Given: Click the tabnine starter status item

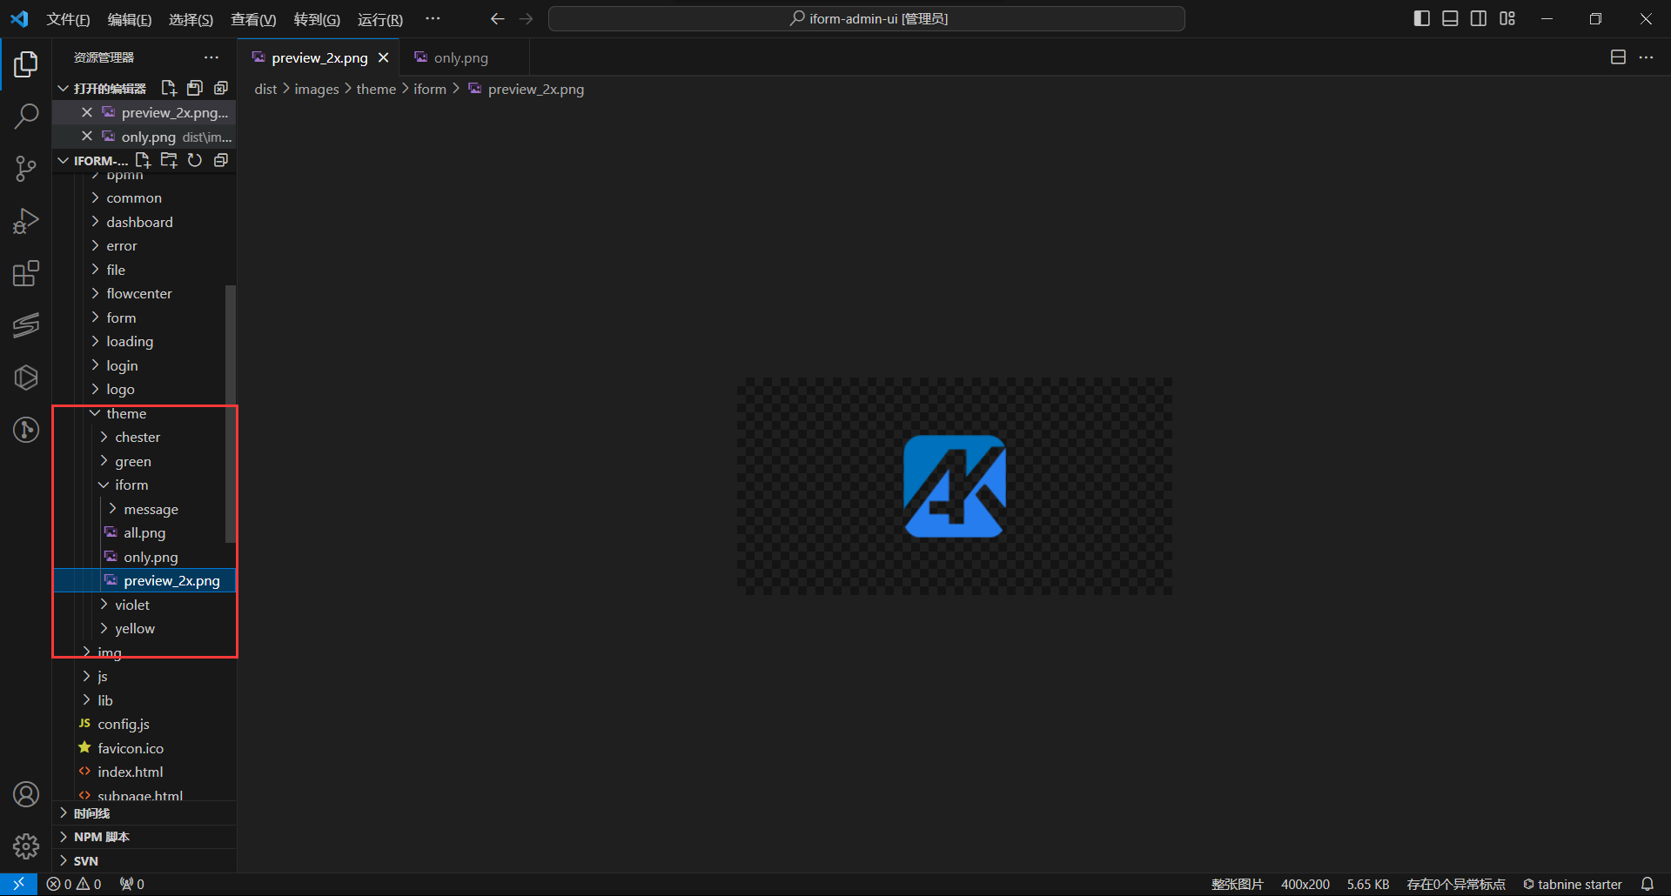Looking at the screenshot, I should (1572, 884).
